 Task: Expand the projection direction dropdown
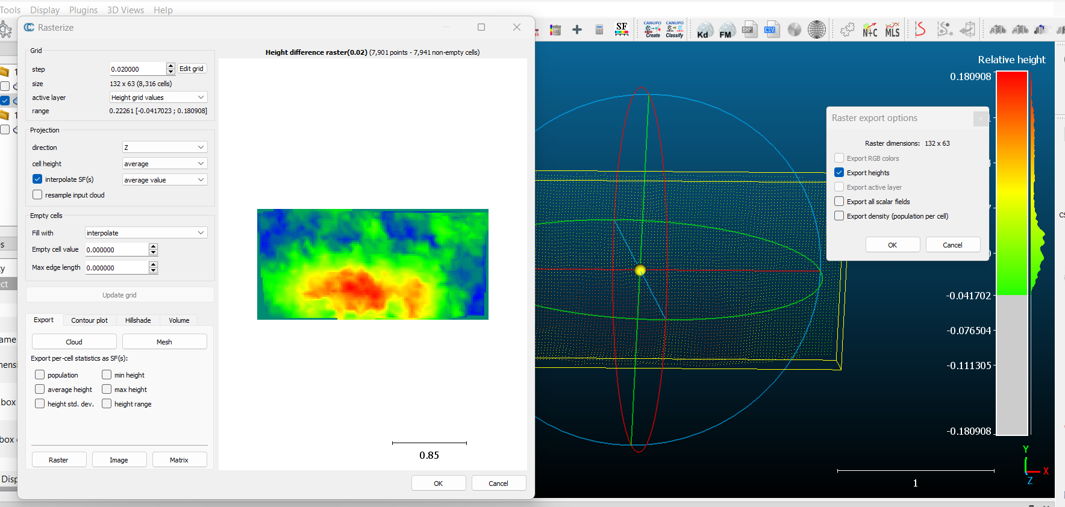164,148
